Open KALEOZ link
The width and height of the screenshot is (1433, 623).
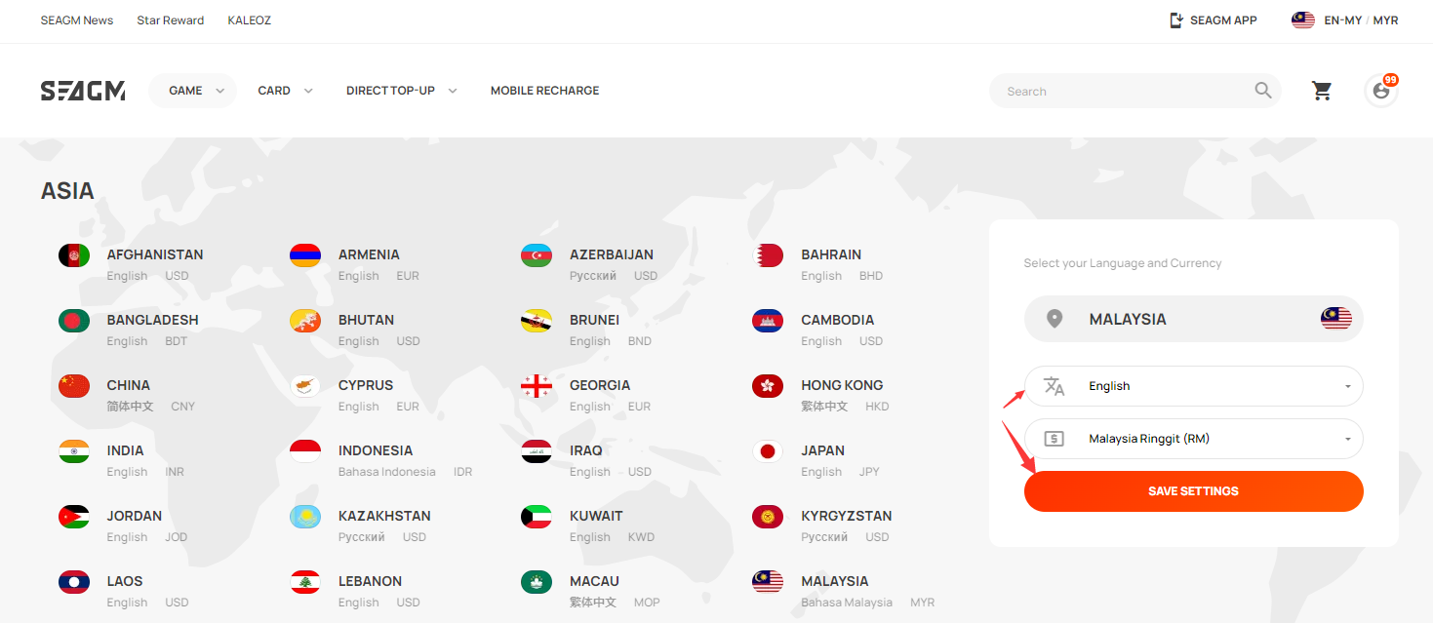250,20
